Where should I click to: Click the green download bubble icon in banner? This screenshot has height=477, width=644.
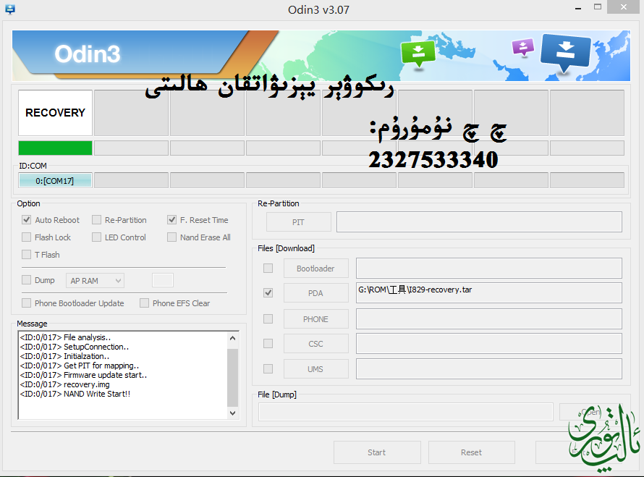click(418, 54)
